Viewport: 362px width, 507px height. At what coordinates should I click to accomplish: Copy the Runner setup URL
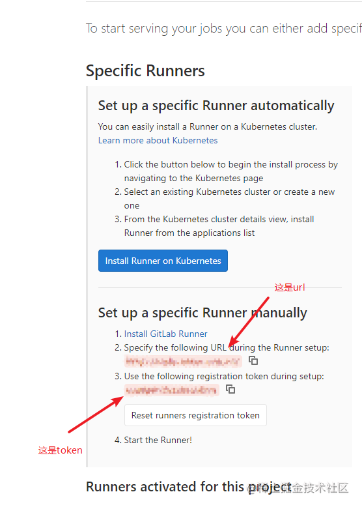pos(253,360)
